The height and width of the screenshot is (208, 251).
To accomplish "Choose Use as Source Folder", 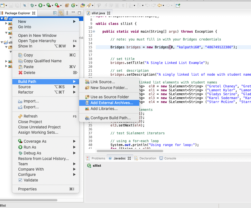I will pyautogui.click(x=109, y=97).
